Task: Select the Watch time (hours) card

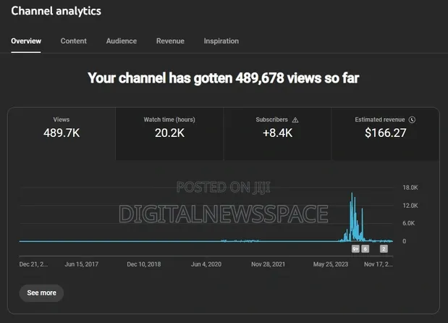Action: [169, 134]
